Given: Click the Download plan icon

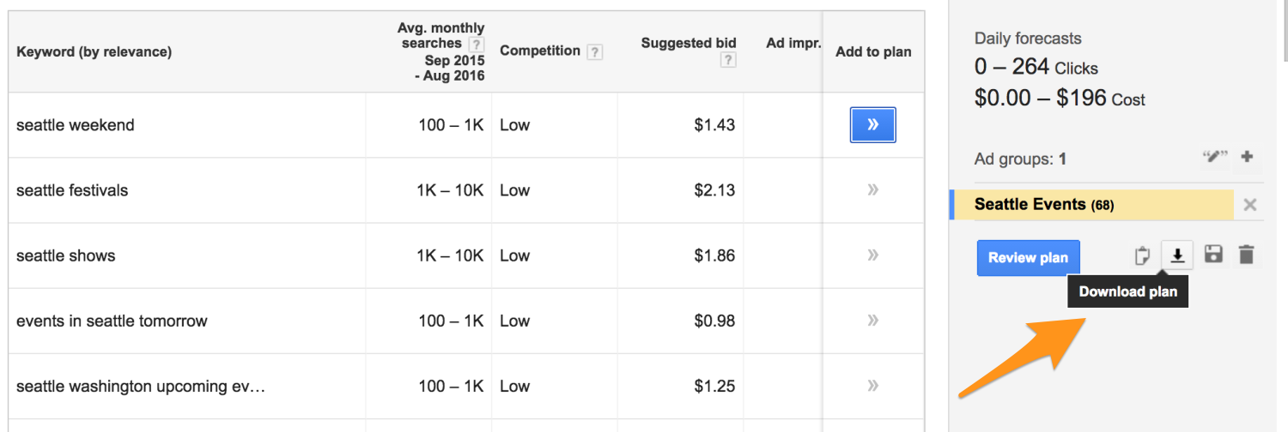Looking at the screenshot, I should click(1177, 255).
